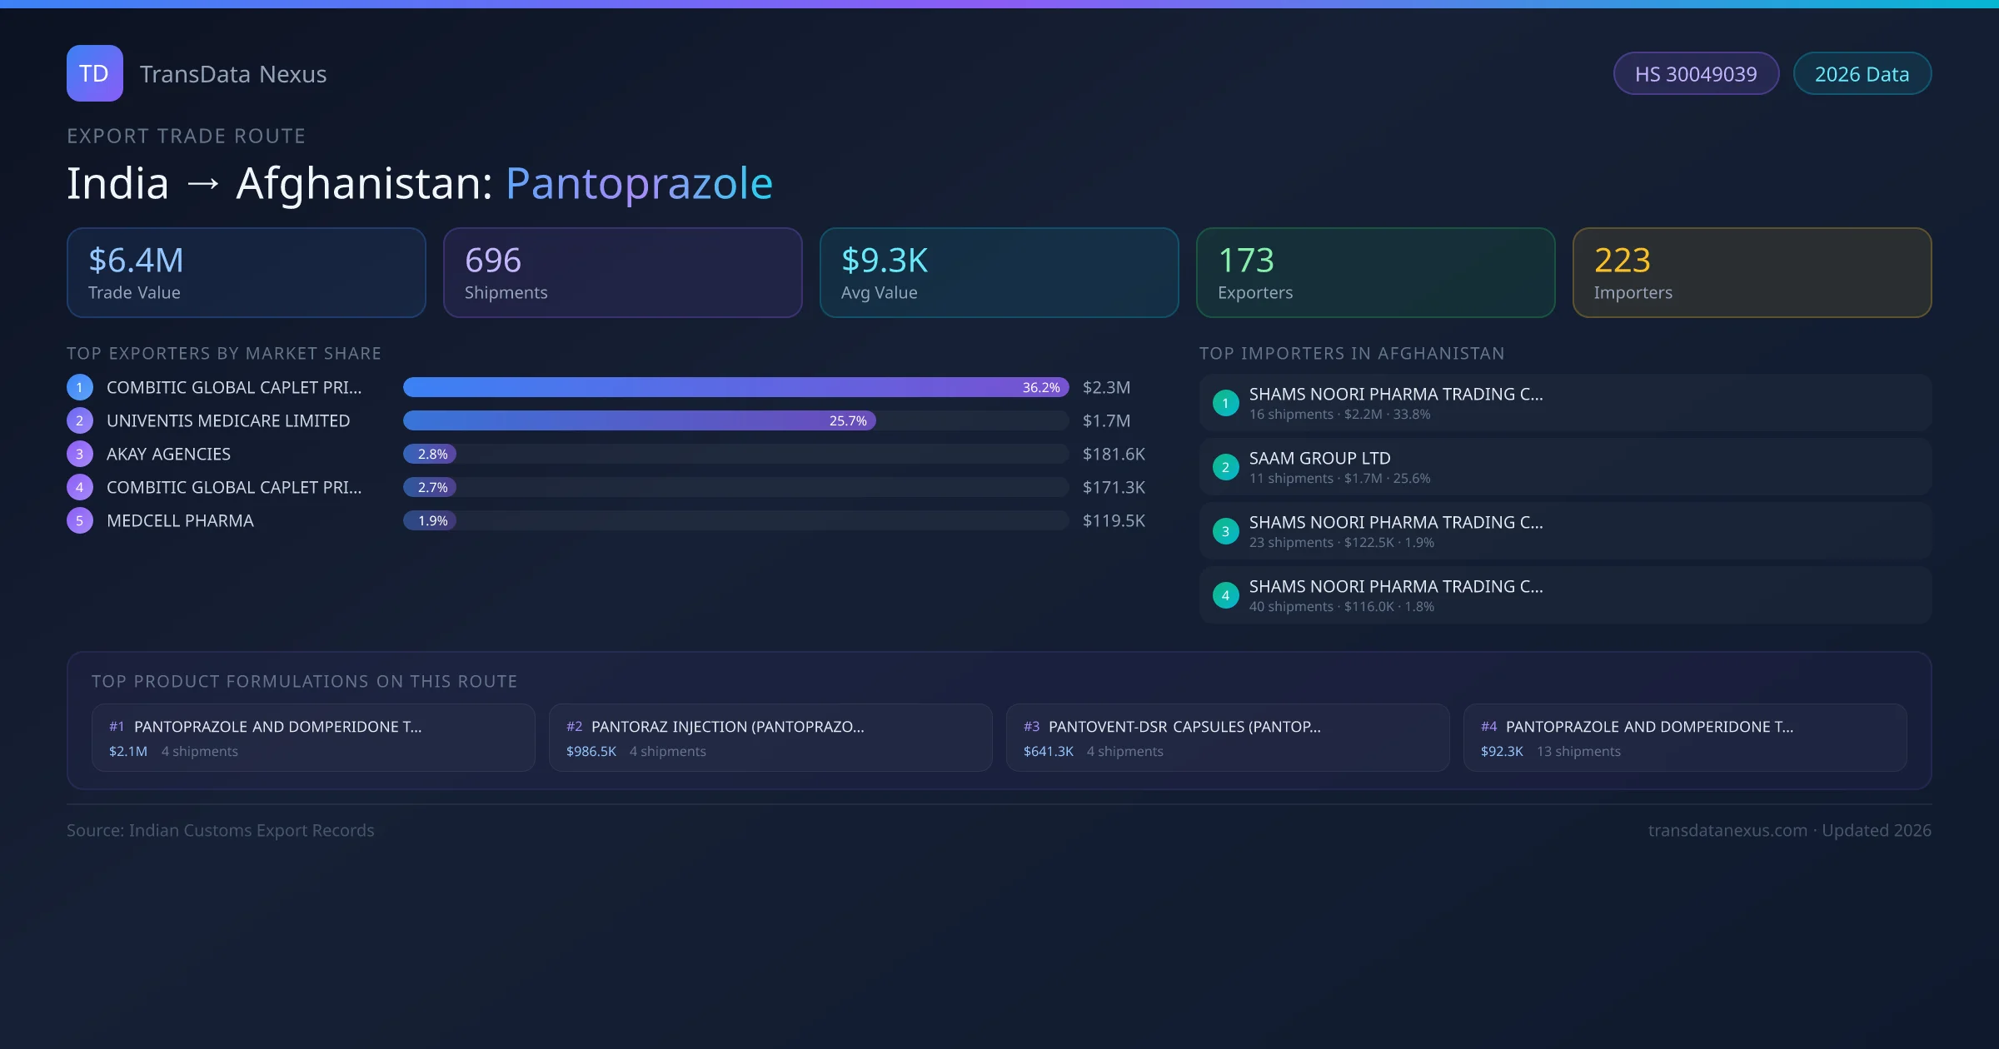Click the TD logo icon
Image resolution: width=1999 pixels, height=1049 pixels.
coord(94,73)
